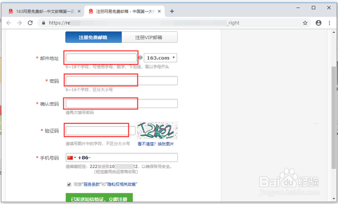338x204 pixels.
Task: Click the 手机号码 input field
Action: (x=122, y=157)
